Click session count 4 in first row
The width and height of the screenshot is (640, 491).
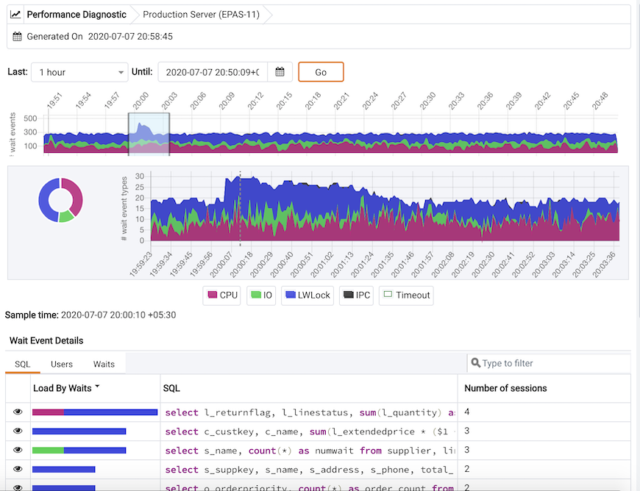(x=467, y=412)
